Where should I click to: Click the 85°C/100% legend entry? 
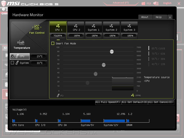[158, 49]
